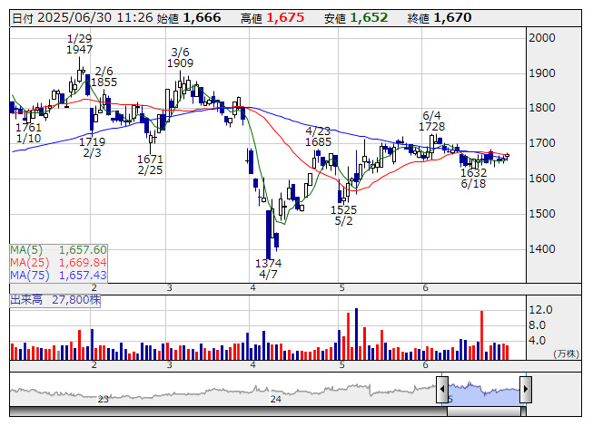Click the 出来高 27,800株 volume label
593x426 pixels.
(55, 300)
